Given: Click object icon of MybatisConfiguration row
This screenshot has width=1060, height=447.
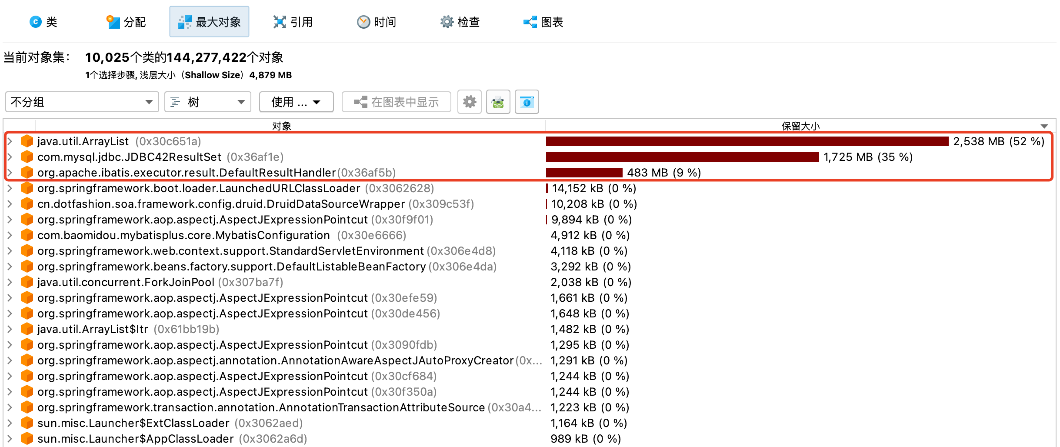Looking at the screenshot, I should 27,235.
